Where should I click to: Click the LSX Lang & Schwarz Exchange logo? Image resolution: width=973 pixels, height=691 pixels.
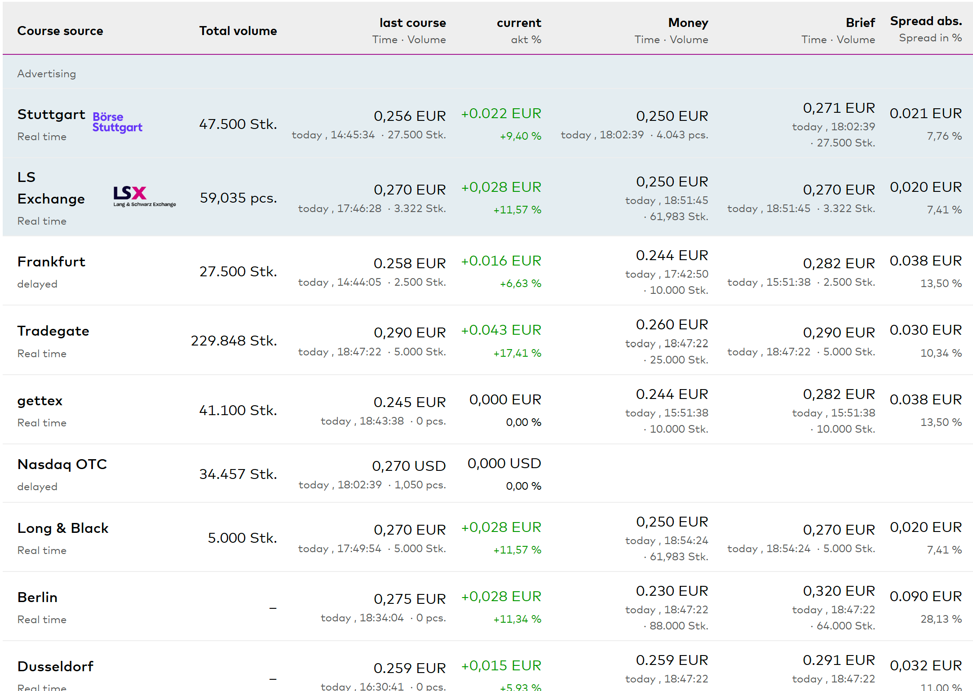click(144, 196)
